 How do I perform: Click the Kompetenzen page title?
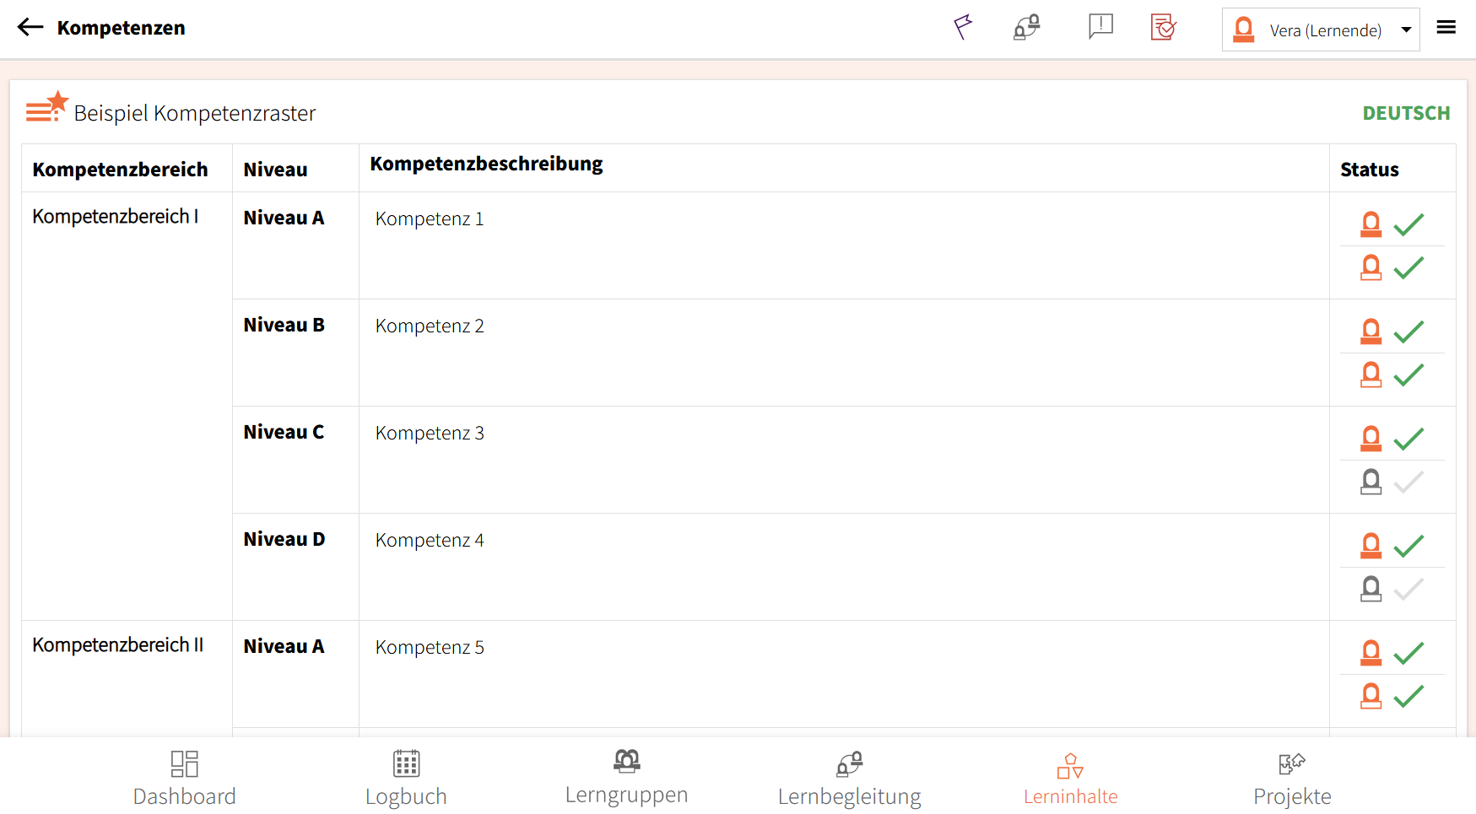[x=121, y=28]
